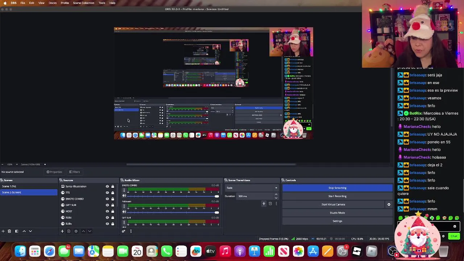Click Stop Streaming button

[x=337, y=188]
